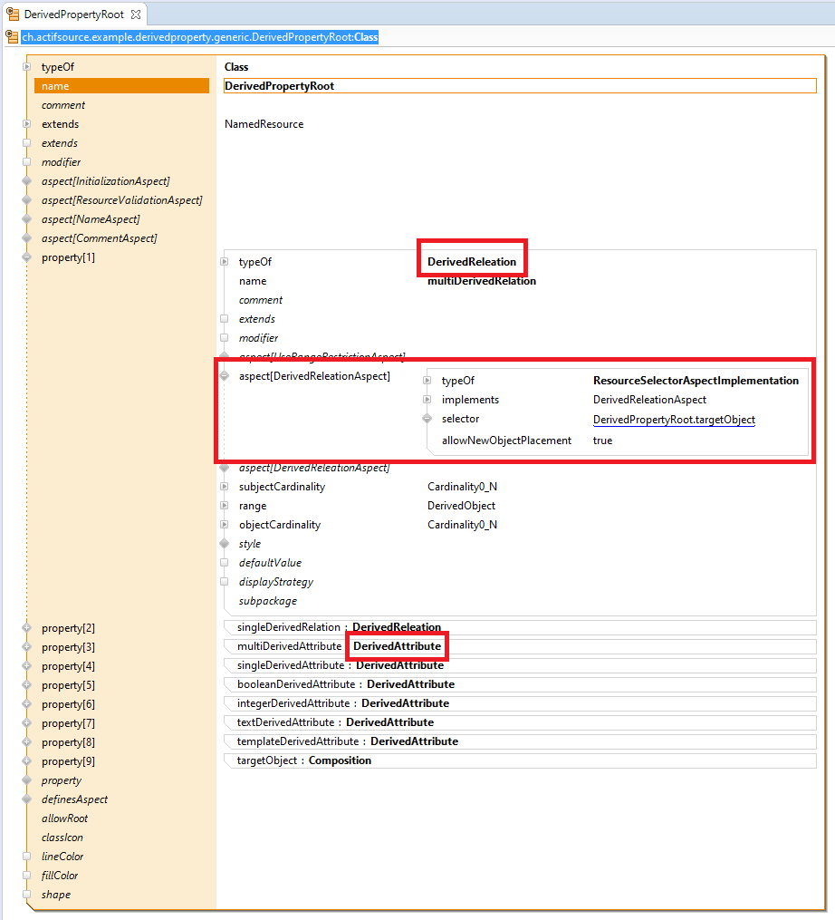The image size is (835, 920).
Task: Expand the property[2] node
Action: coord(26,628)
